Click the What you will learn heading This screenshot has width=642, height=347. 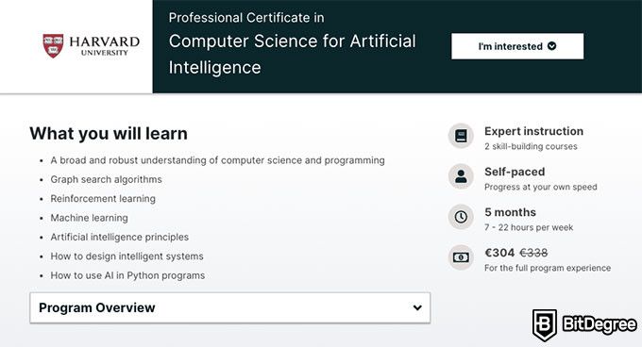click(x=109, y=134)
